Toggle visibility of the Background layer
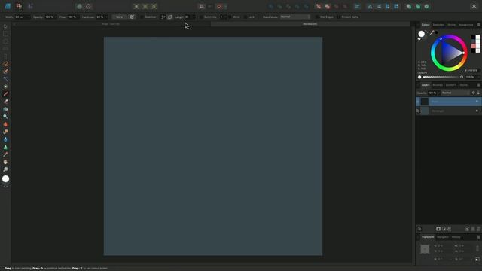Screen dimensions: 482x271 coord(477,111)
